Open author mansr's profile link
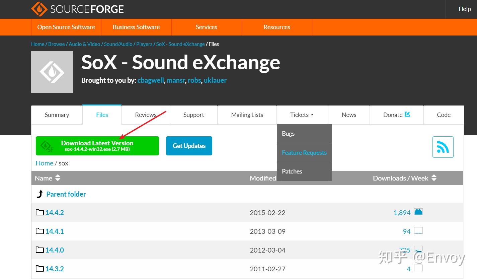 176,80
